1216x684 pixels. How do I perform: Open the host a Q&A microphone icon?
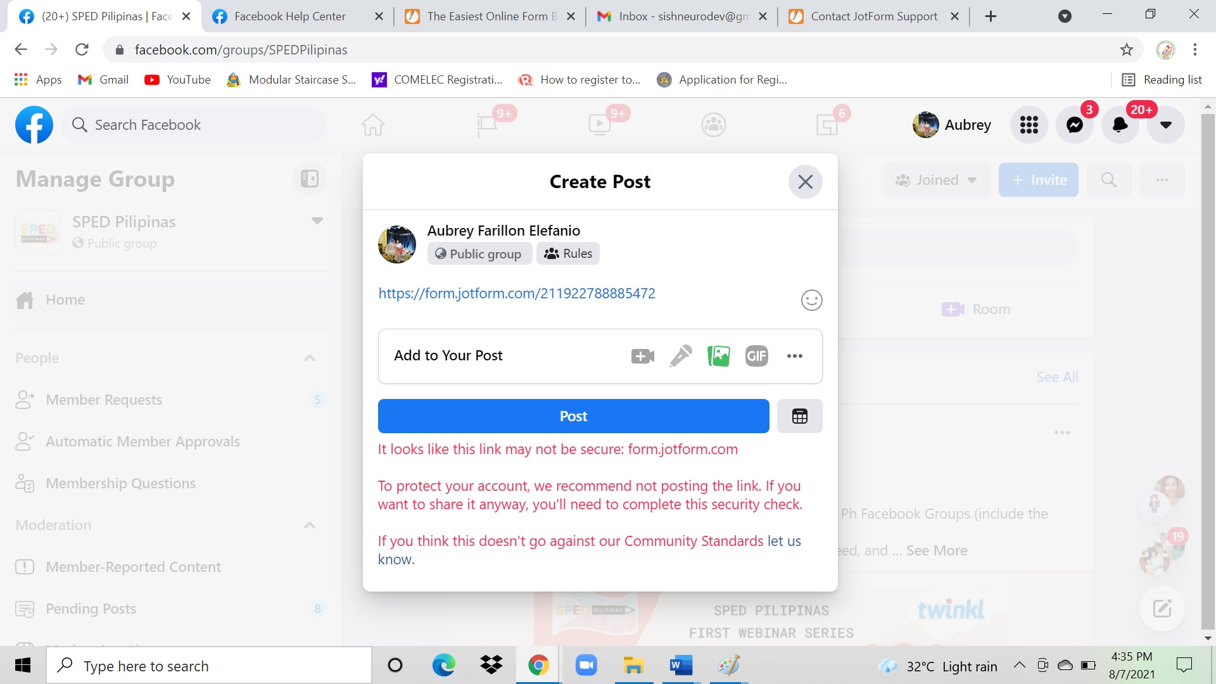coord(681,356)
